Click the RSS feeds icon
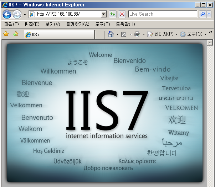The width and height of the screenshot is (215, 187). pos(124,34)
